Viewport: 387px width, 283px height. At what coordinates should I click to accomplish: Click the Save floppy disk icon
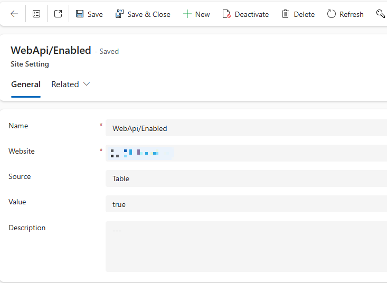(80, 14)
